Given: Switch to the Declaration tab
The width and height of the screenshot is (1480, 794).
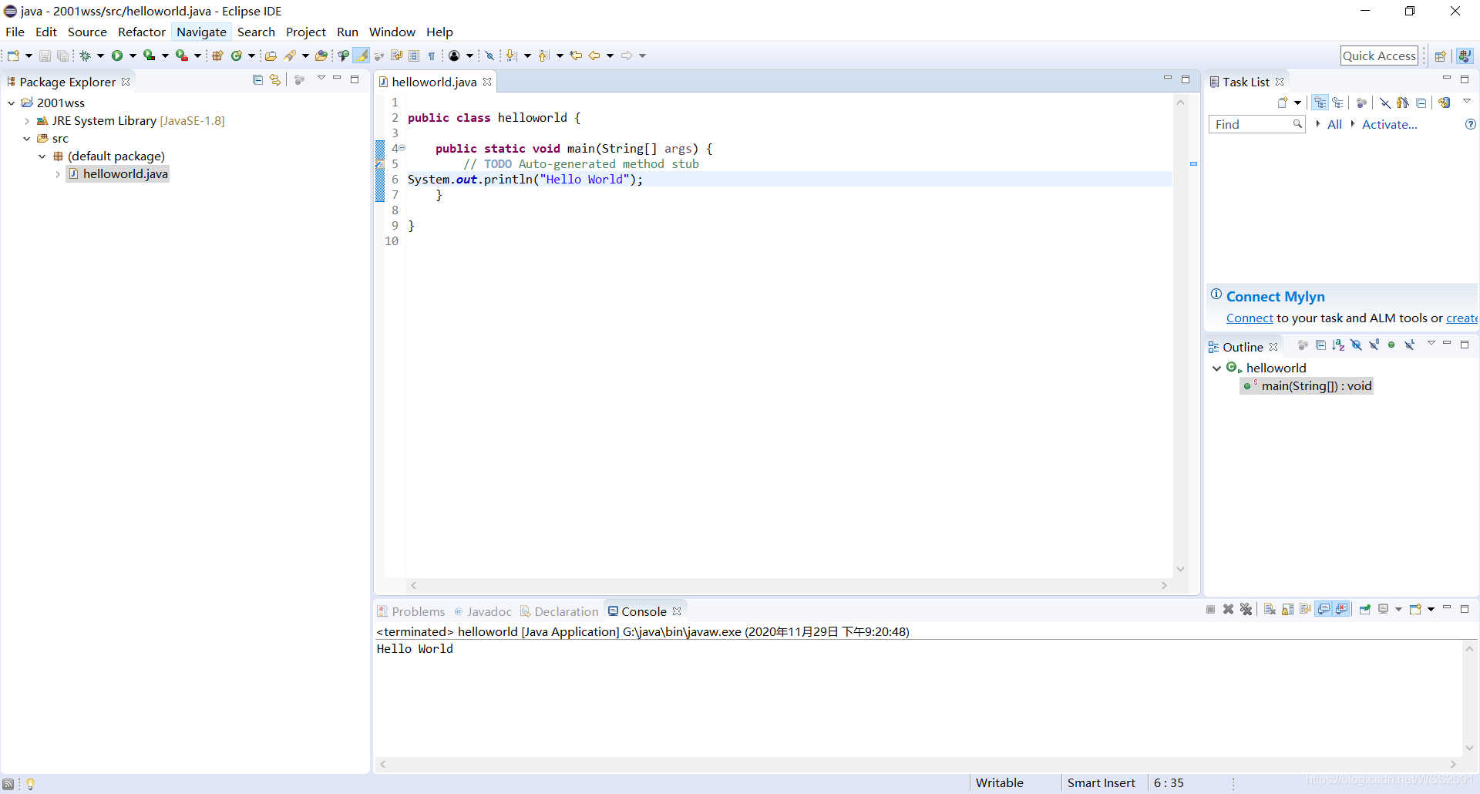Looking at the screenshot, I should (x=560, y=611).
